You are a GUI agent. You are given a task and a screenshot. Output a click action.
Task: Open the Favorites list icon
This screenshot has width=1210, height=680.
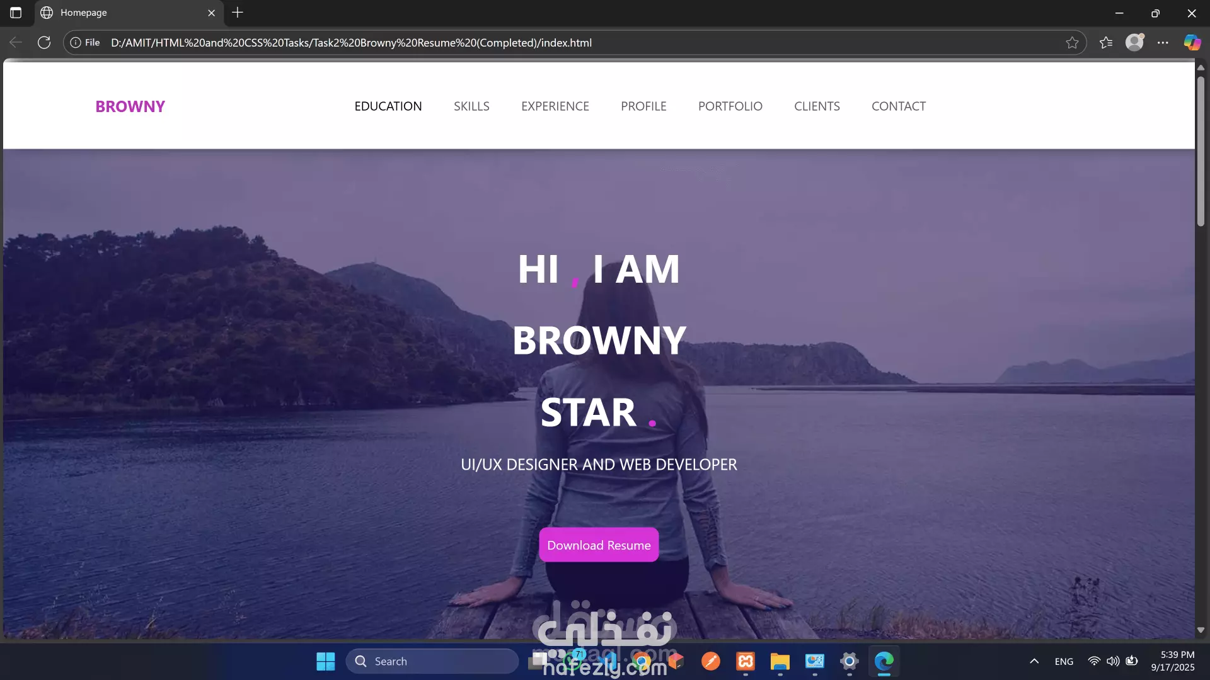tap(1106, 43)
